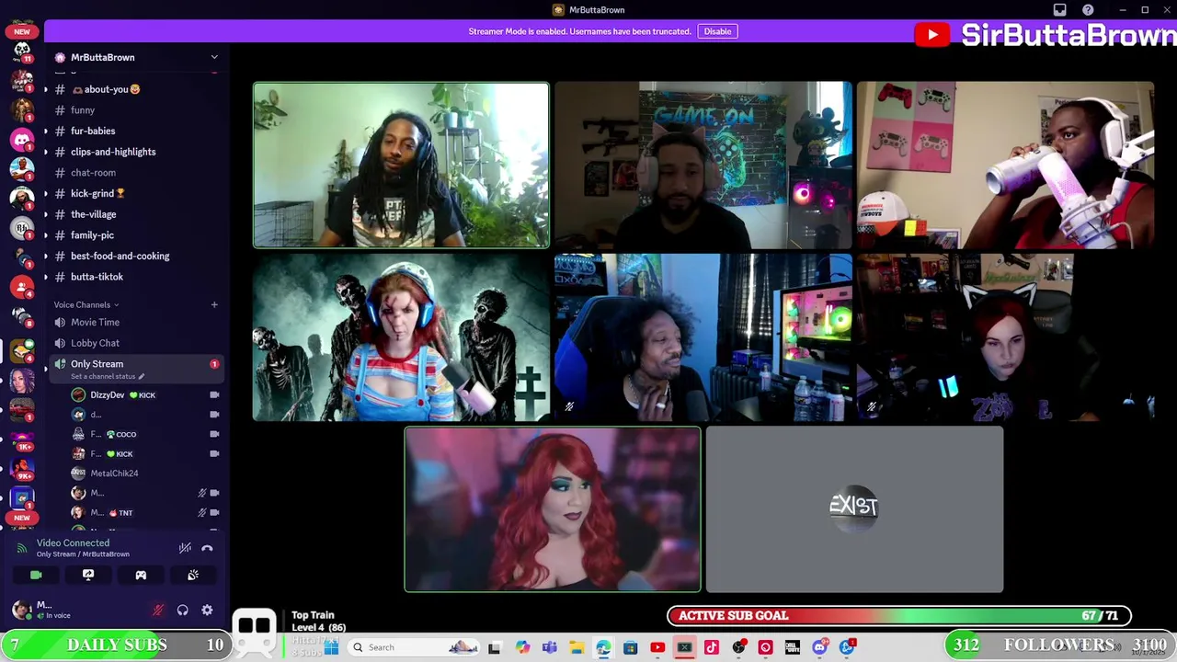Screen dimensions: 1177x662
Task: Open Microsoft Teams taskbar icon
Action: pos(550,647)
